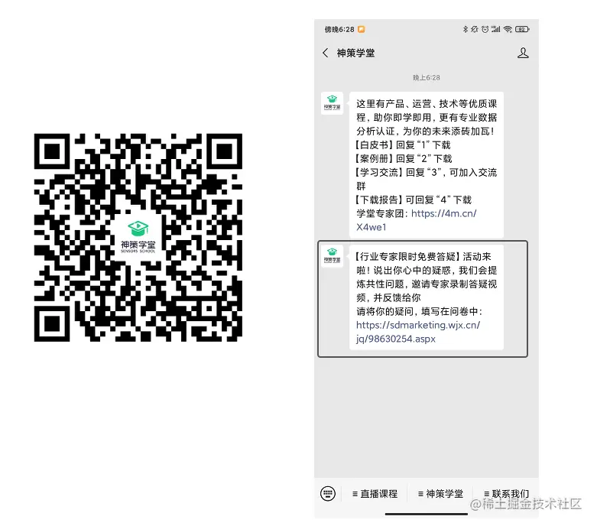Screen dimensions: 597x526
Task: Open the account profile icon
Action: pyautogui.click(x=523, y=53)
